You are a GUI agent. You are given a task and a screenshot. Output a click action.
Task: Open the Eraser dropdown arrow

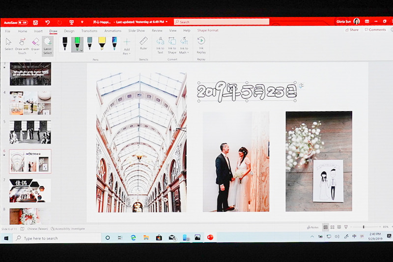click(x=35, y=53)
